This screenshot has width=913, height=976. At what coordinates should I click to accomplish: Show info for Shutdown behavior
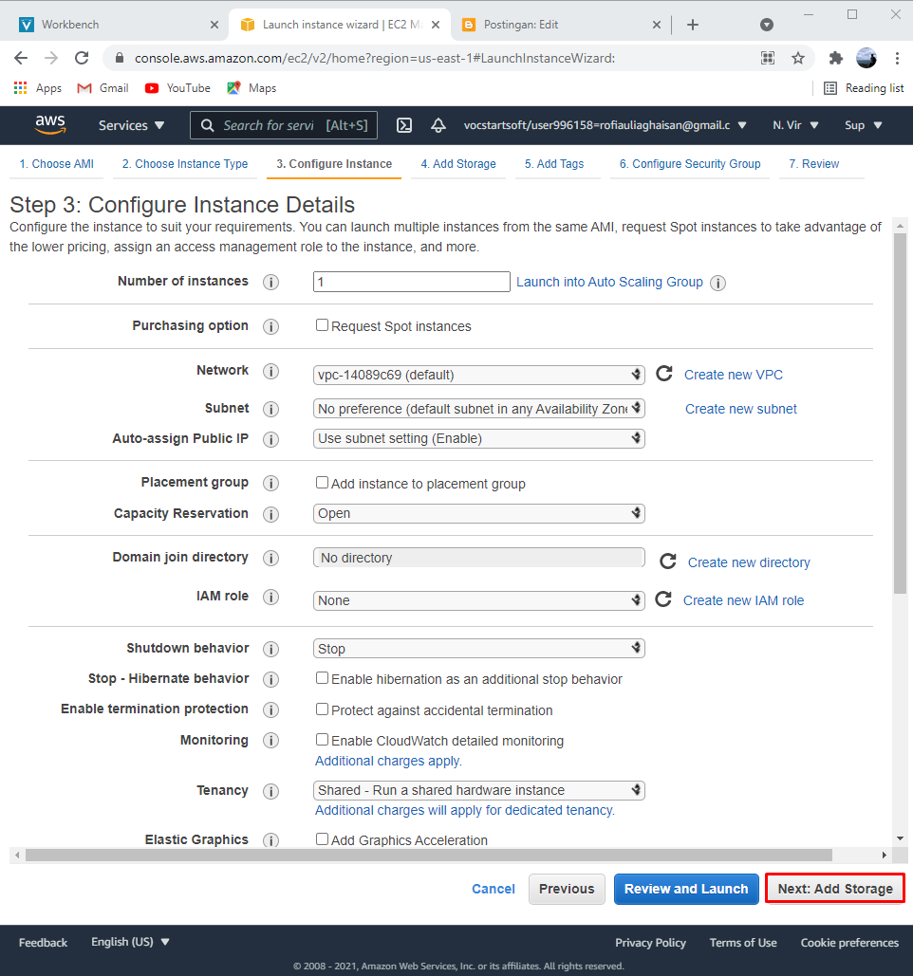pos(270,649)
